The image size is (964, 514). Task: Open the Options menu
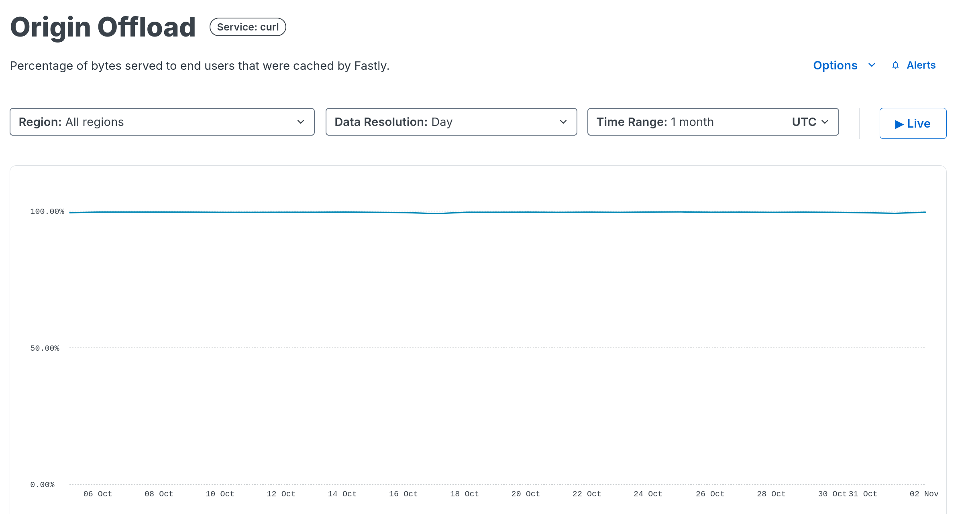coord(835,65)
